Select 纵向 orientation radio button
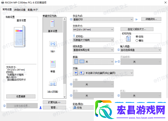The width and height of the screenshot is (168, 121). [137, 36]
